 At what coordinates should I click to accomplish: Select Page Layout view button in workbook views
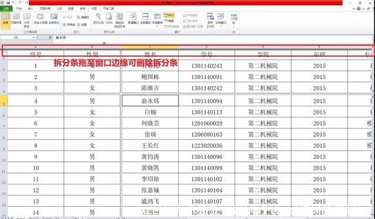[x=16, y=19]
